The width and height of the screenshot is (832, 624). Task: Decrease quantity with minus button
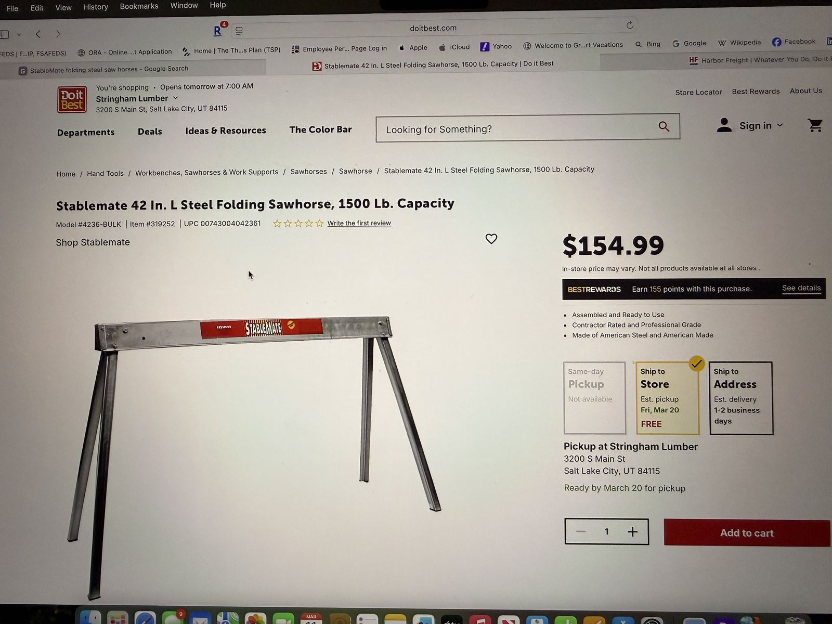pyautogui.click(x=581, y=531)
